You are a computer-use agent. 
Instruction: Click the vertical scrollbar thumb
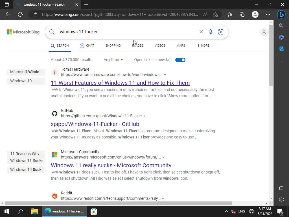coord(271,55)
